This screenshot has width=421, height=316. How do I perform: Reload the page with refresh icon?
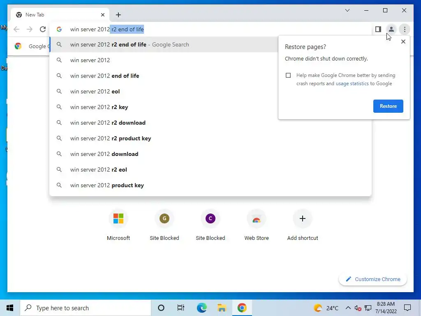[x=43, y=29]
